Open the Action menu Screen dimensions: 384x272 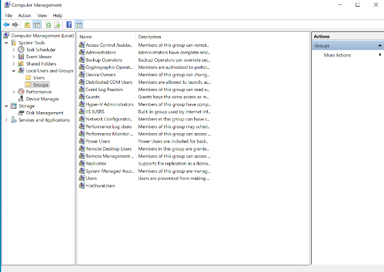pos(24,16)
